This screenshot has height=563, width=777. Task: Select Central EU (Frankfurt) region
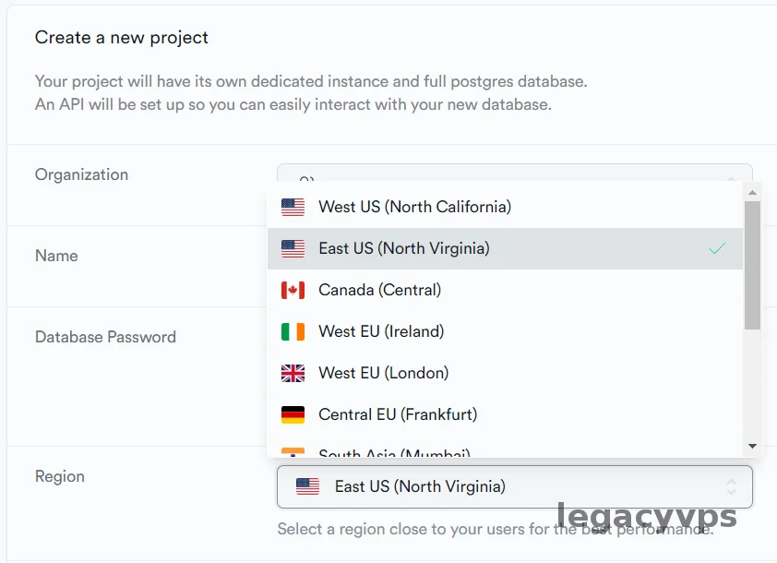pyautogui.click(x=398, y=414)
